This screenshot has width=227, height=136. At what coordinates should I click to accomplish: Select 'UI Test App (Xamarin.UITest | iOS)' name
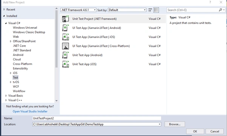point(94,37)
